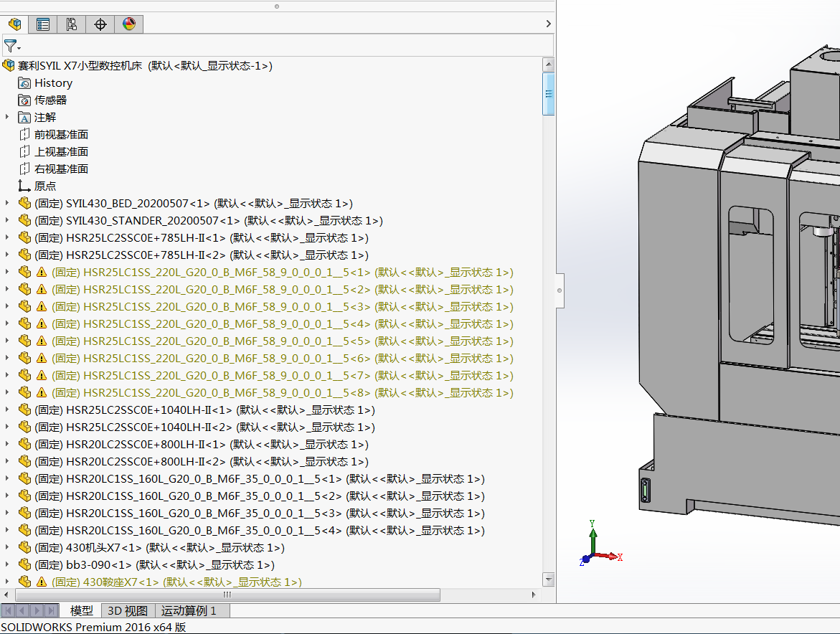This screenshot has width=840, height=634.
Task: Select the 前视基准面 plane icon
Action: click(24, 134)
